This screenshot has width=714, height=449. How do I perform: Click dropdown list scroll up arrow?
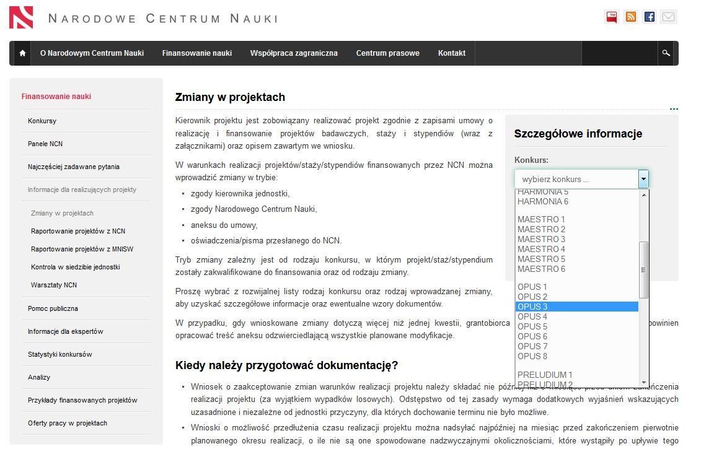pos(644,194)
